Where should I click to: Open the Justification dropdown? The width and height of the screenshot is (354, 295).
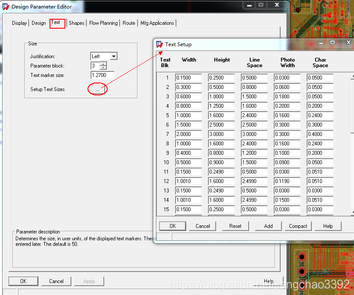(114, 56)
